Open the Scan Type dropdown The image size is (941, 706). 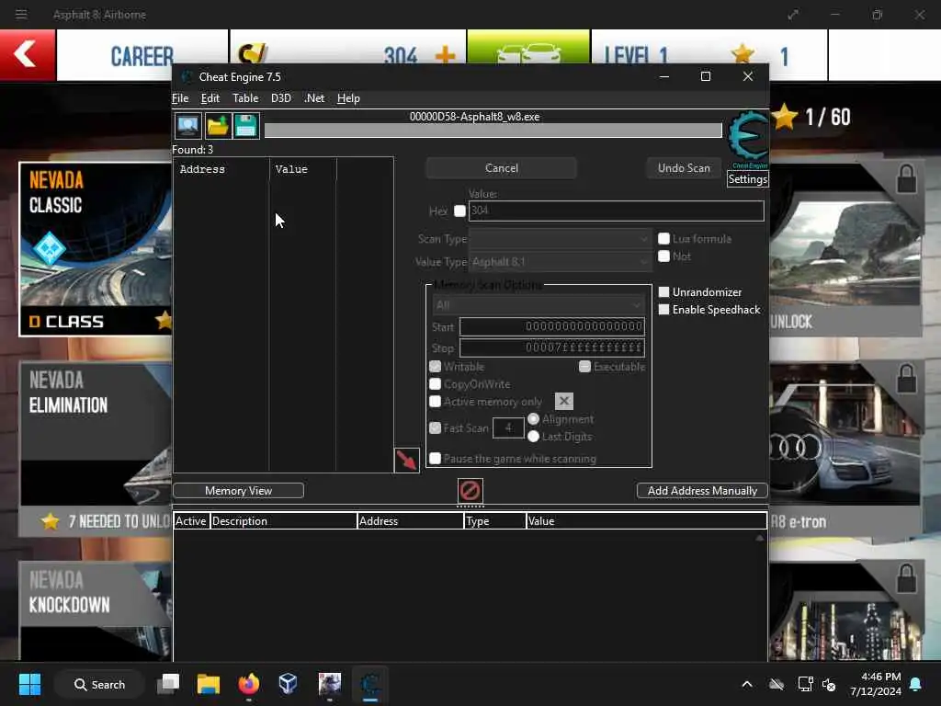pyautogui.click(x=560, y=239)
